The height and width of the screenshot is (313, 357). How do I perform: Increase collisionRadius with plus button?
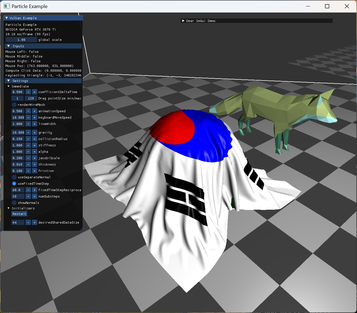point(34,139)
